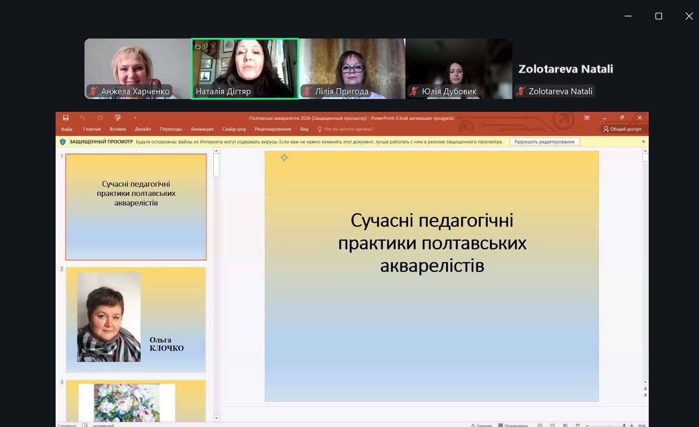Click muted microphone icon on Анжела Харченко
Screen dimensions: 699x427
point(94,91)
